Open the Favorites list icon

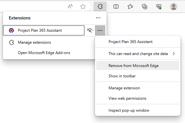pyautogui.click(x=130, y=6)
